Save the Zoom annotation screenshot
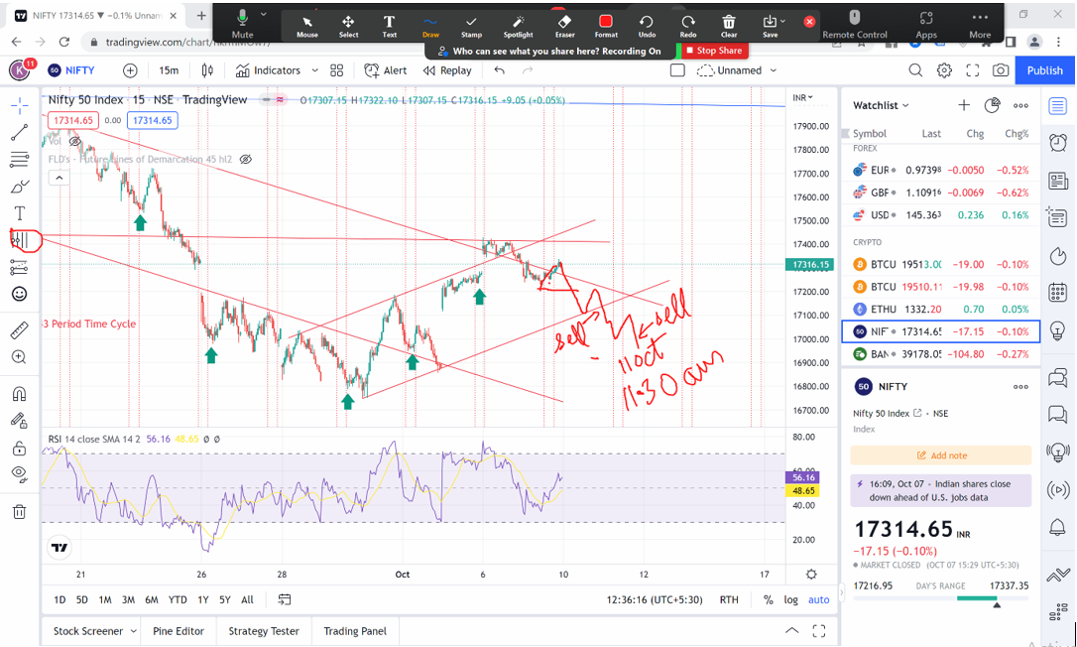 [x=770, y=26]
